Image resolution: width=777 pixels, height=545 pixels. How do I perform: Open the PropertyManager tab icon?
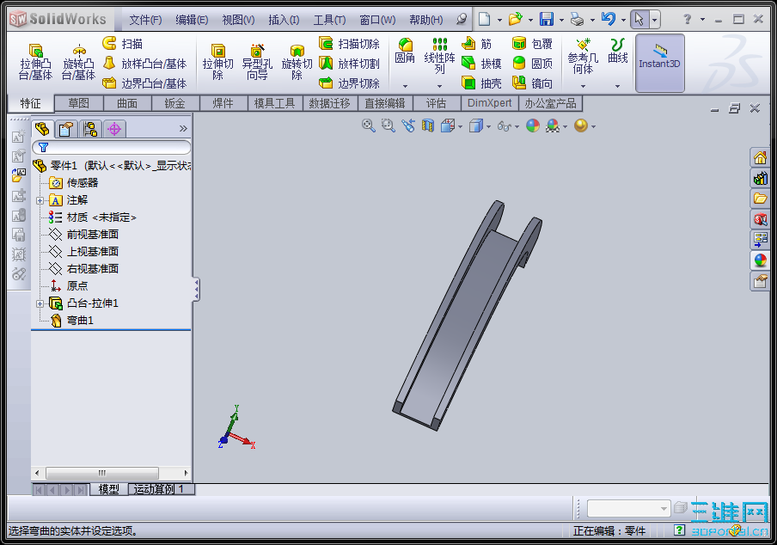(x=66, y=129)
